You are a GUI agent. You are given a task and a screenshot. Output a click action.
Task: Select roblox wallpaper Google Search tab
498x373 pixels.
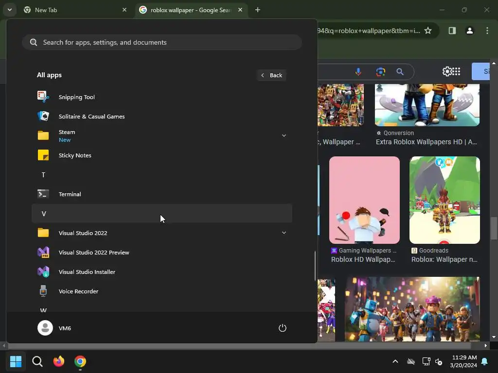[x=192, y=10]
